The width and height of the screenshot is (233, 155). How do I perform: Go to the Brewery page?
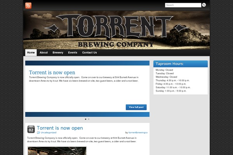pos(58,53)
